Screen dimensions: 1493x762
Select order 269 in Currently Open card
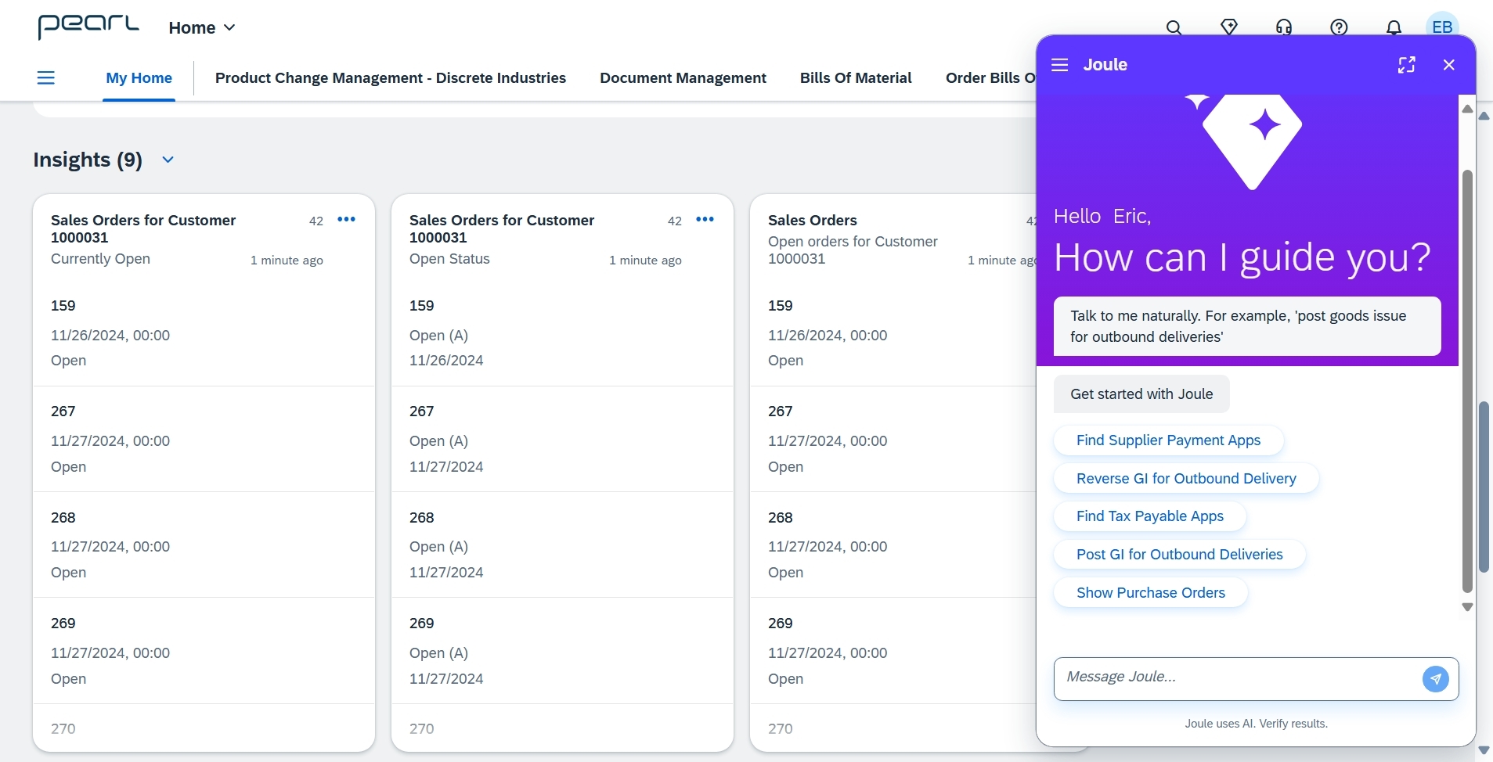pyautogui.click(x=204, y=651)
